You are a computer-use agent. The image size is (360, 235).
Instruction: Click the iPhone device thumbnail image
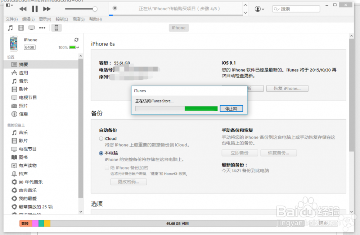click(14, 43)
